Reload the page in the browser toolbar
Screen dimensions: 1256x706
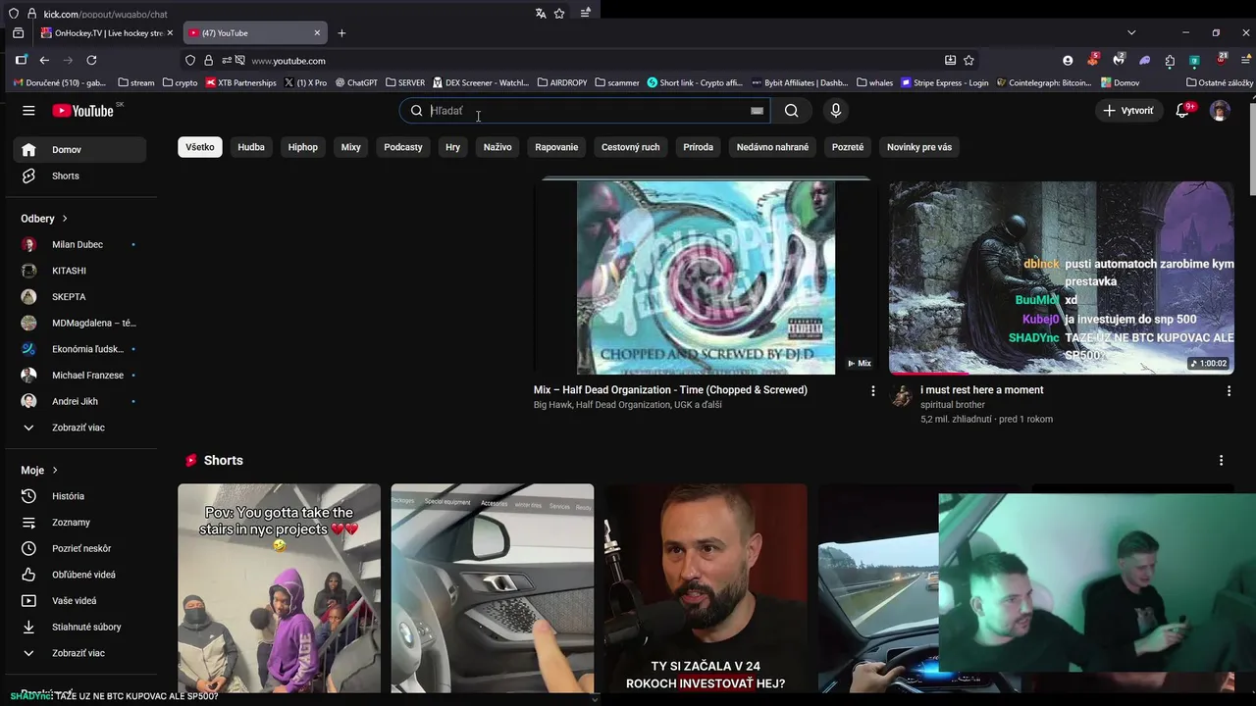[91, 60]
